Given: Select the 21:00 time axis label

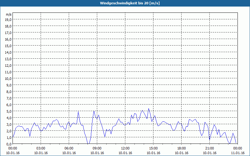Looking at the screenshot, I should click(209, 149).
